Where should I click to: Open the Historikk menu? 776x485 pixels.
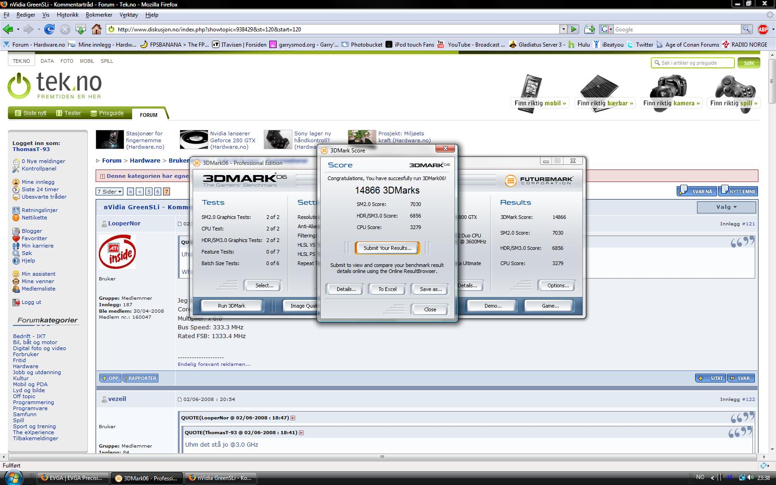click(x=67, y=14)
